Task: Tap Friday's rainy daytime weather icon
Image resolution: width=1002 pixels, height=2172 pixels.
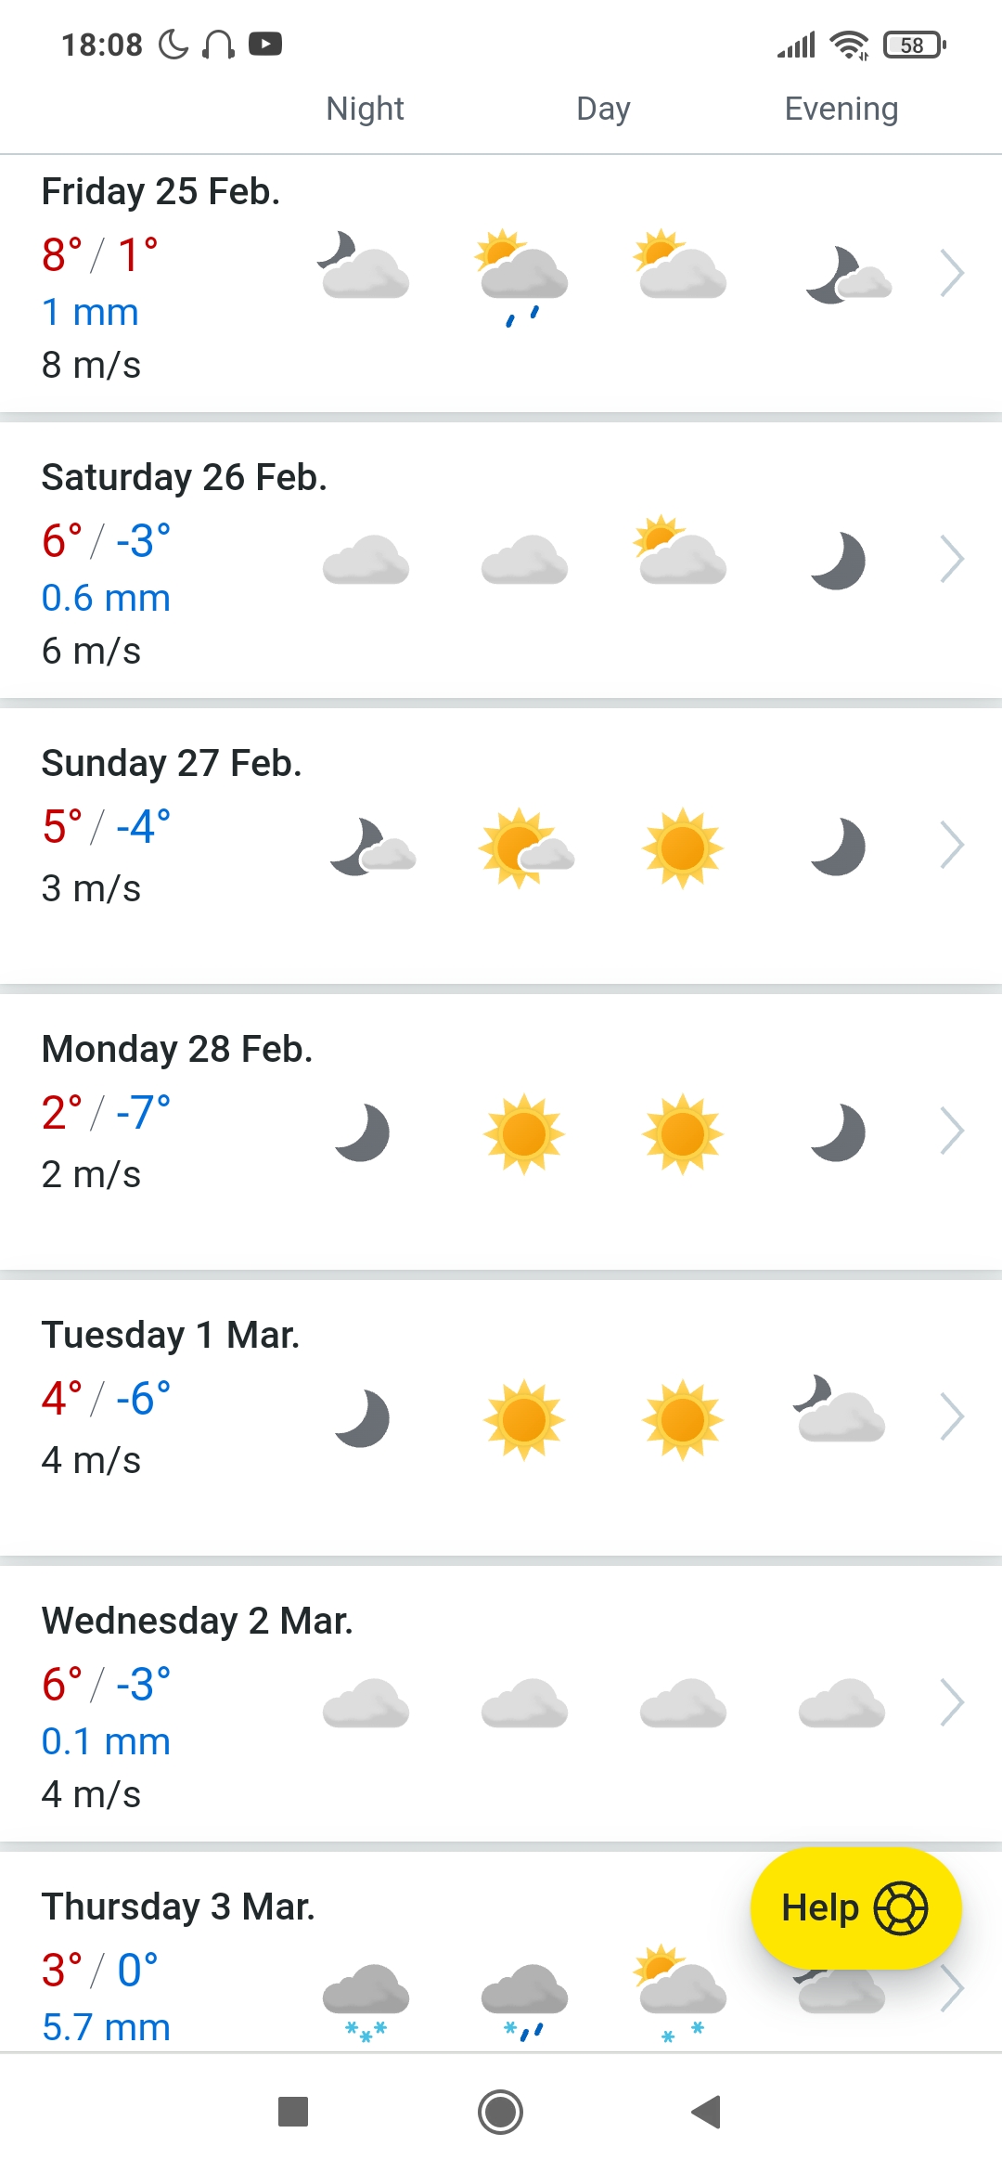Action: click(x=522, y=277)
